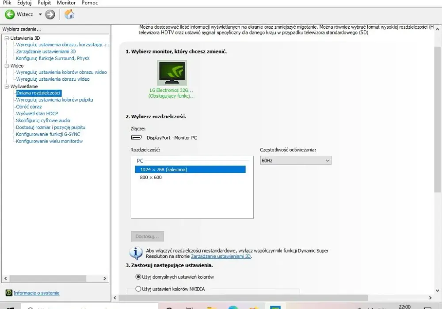Collapse the Wideo tree node

tap(7, 66)
